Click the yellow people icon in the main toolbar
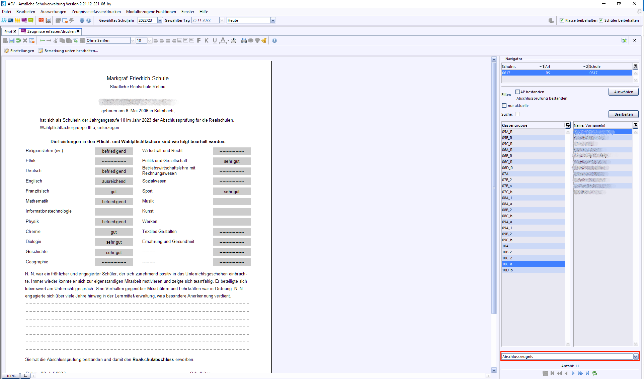 point(17,20)
